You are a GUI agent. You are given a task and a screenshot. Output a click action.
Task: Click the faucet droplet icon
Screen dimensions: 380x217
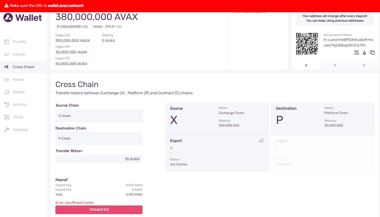[364, 52]
